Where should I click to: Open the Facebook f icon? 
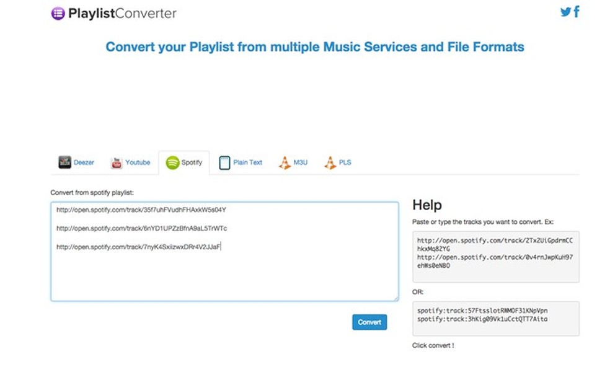click(x=577, y=11)
